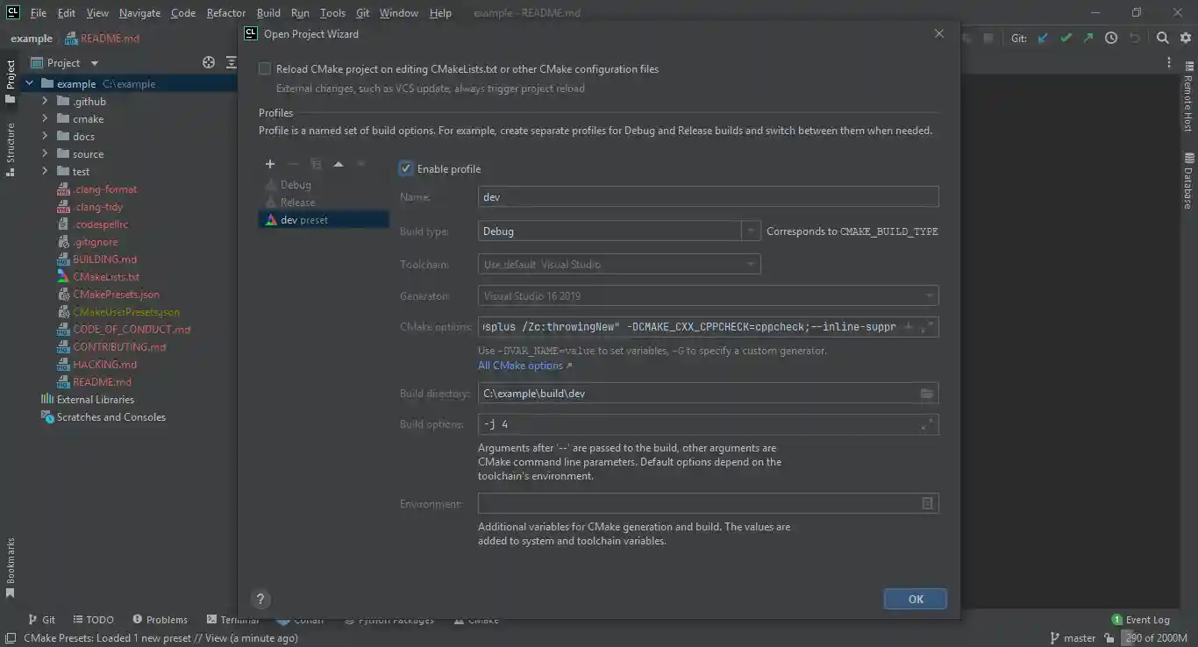Open the Refactor menu

coord(225,12)
